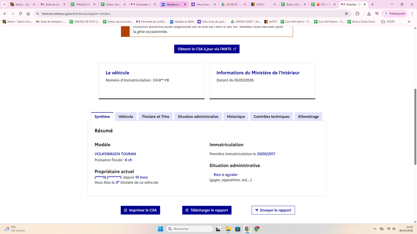Select the Synthèse tab
The height and width of the screenshot is (234, 417).
coord(102,116)
